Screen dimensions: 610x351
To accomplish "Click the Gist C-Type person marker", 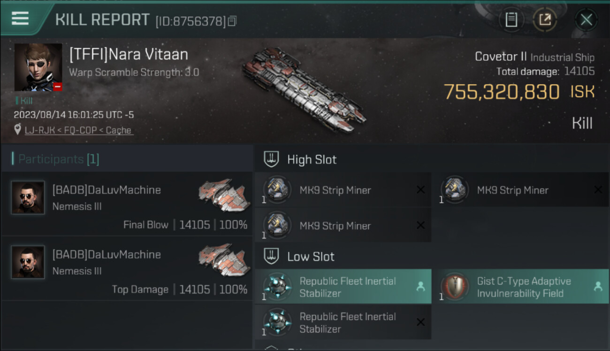I will [597, 286].
